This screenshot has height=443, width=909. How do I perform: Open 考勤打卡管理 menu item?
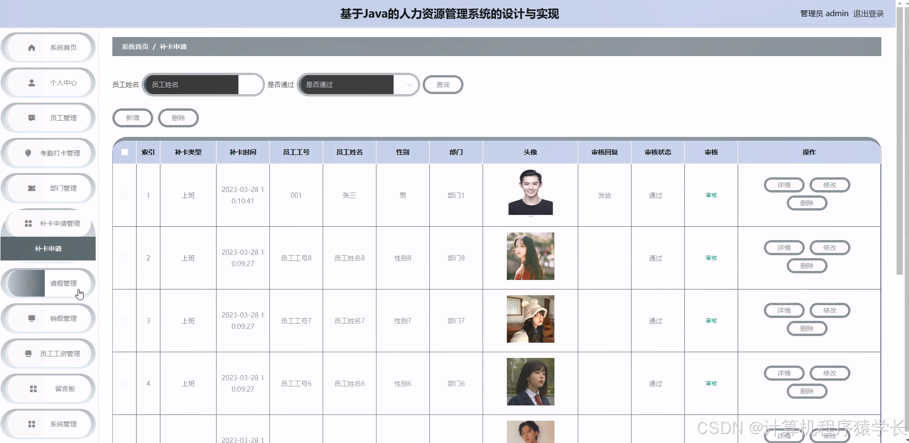(48, 153)
